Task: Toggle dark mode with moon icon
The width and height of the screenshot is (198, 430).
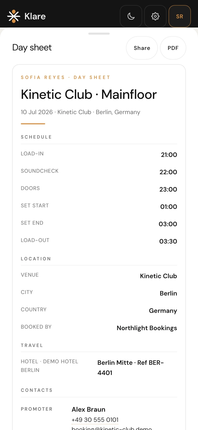Action: click(131, 16)
